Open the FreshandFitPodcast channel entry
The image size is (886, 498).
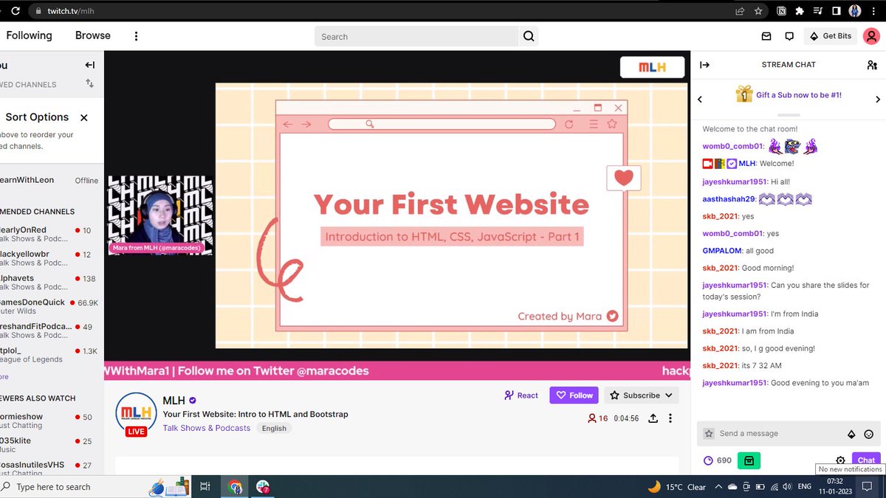click(x=50, y=331)
